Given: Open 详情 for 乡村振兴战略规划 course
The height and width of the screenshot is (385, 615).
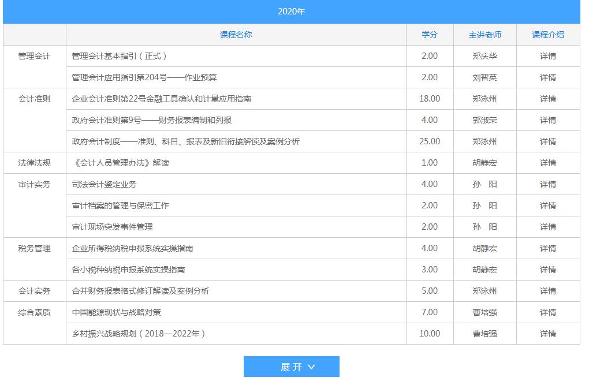Looking at the screenshot, I should click(547, 334).
